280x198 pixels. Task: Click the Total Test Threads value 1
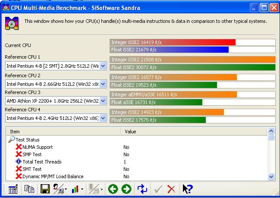pyautogui.click(x=125, y=162)
